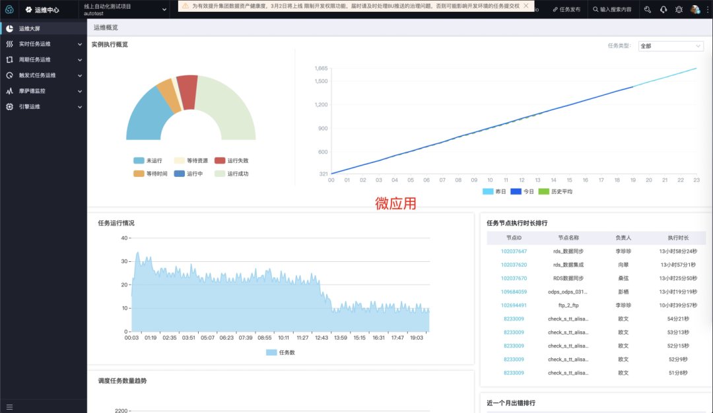Click the bug report icon
This screenshot has width=713, height=413.
679,9
